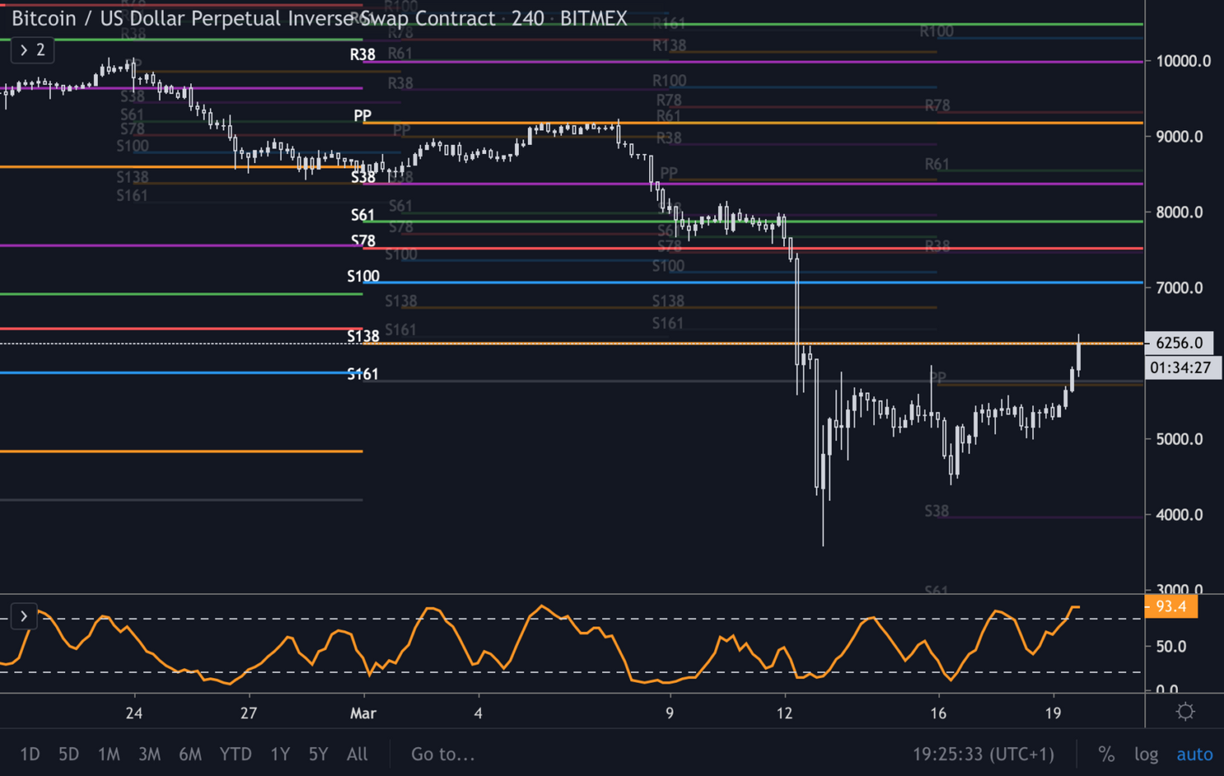Select the YTD time range

pyautogui.click(x=235, y=754)
